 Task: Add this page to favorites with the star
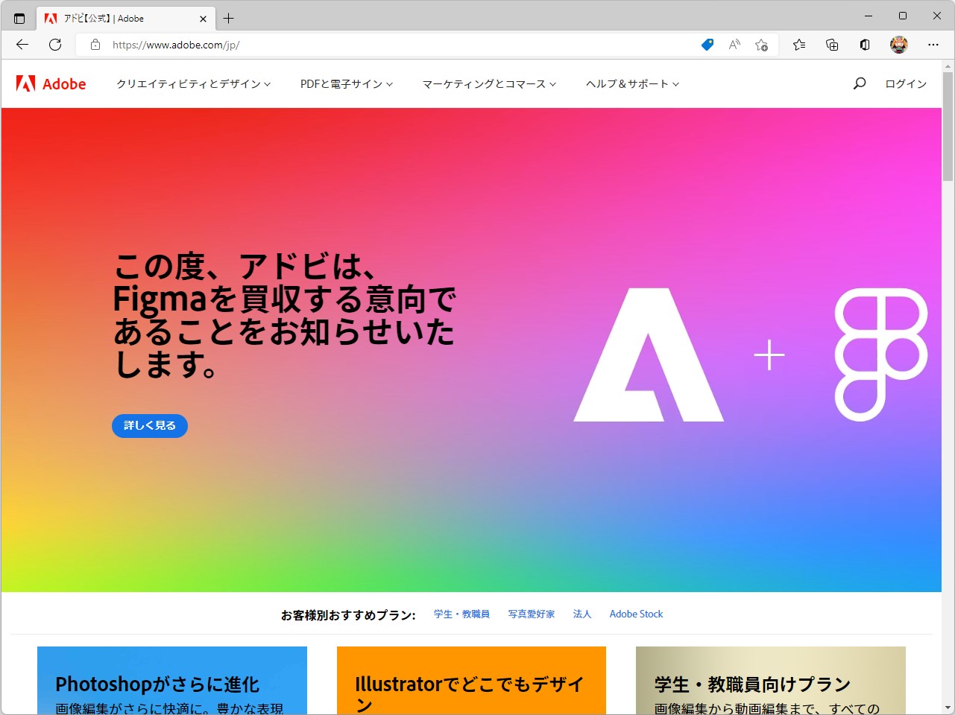(x=762, y=45)
